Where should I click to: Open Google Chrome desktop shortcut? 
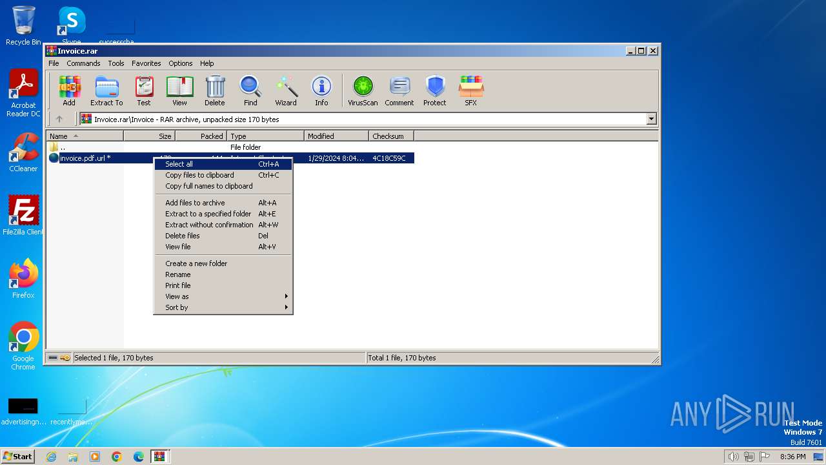23,346
